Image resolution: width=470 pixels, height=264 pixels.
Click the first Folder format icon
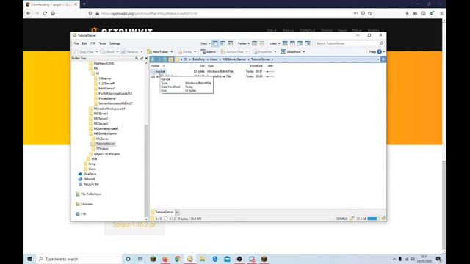[255, 43]
